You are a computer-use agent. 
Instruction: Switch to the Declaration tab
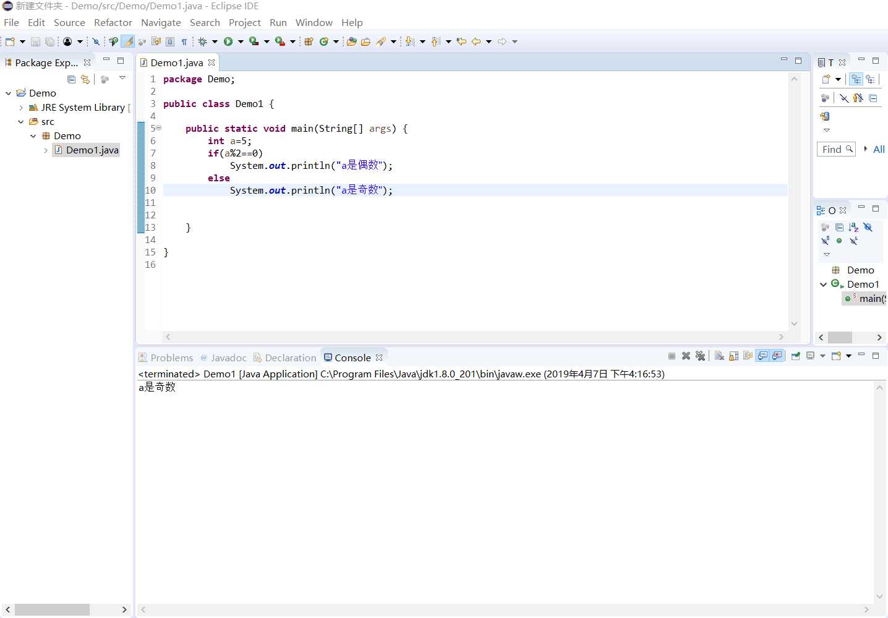click(x=284, y=358)
